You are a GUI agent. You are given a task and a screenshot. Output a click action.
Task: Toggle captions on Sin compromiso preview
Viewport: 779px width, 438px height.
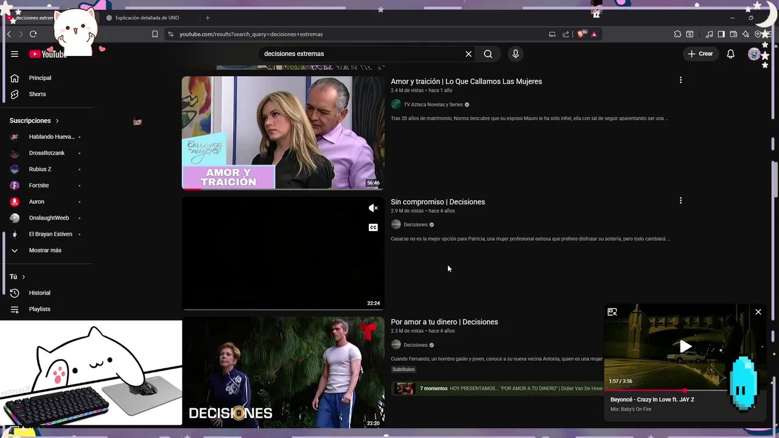pyautogui.click(x=373, y=228)
